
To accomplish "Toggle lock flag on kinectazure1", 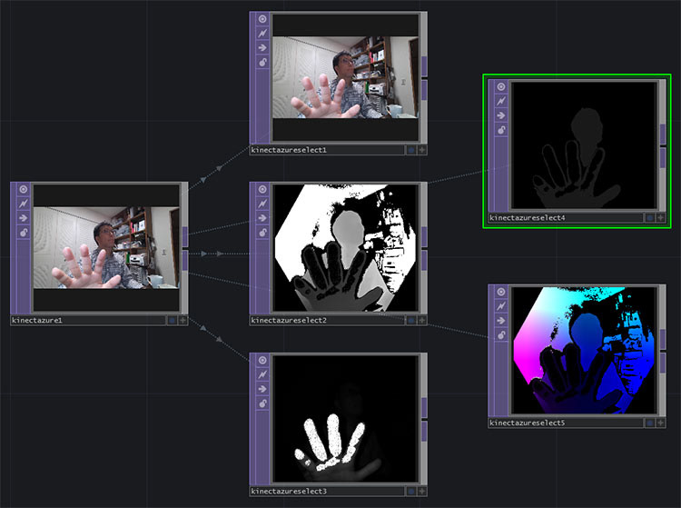I will (x=24, y=232).
